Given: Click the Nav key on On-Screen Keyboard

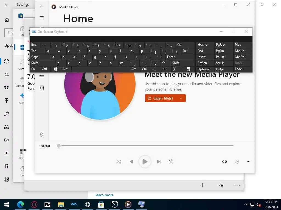Looking at the screenshot, I should [243, 45].
